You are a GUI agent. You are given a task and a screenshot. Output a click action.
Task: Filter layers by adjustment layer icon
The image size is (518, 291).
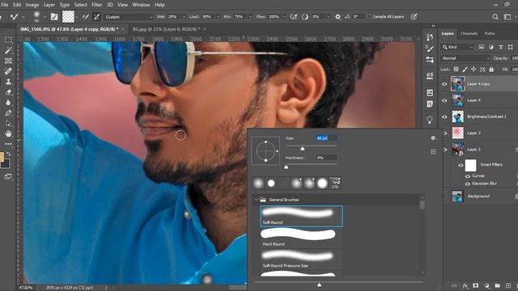pyautogui.click(x=491, y=47)
